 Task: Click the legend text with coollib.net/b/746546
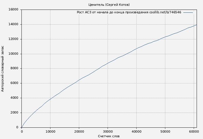click(129, 12)
